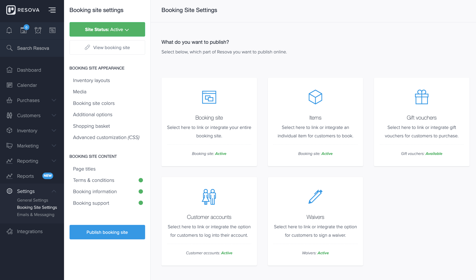Select the alarm clock icon in the top bar

tap(38, 30)
